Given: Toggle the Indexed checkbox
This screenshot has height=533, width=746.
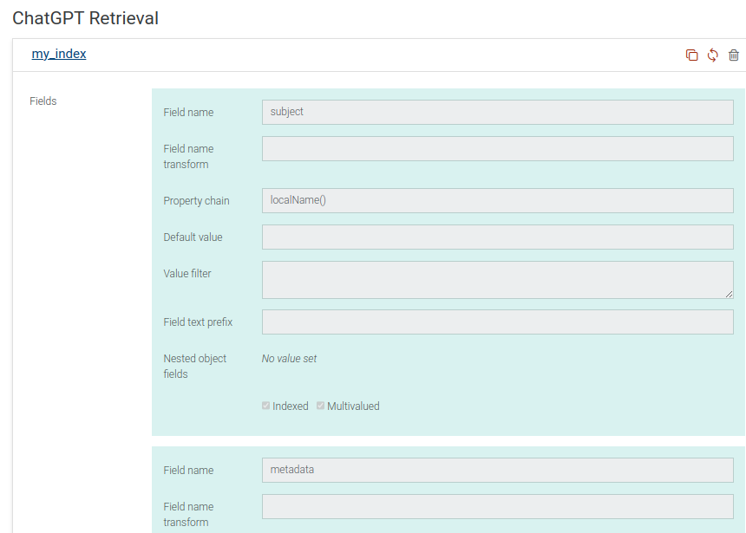Looking at the screenshot, I should (266, 406).
